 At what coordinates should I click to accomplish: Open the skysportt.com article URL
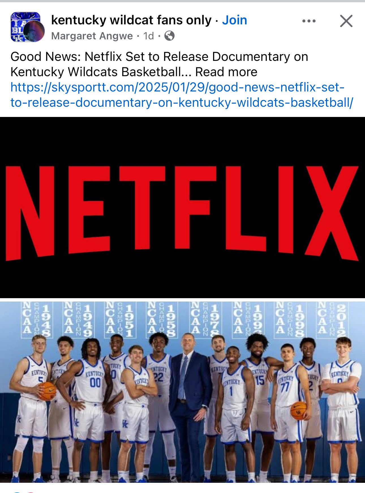click(x=182, y=95)
